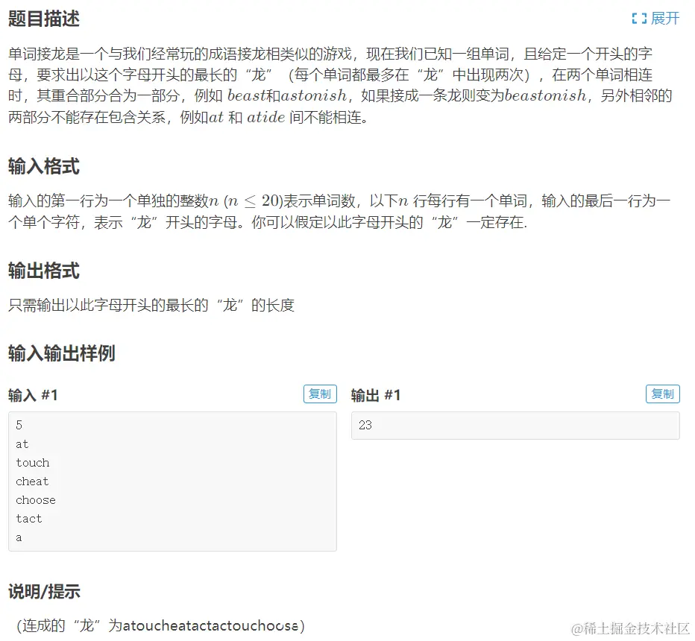The image size is (695, 641).
Task: Click the 输入格式 heading
Action: [44, 166]
